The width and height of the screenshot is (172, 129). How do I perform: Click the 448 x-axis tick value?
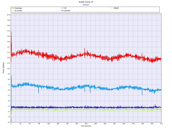pyautogui.click(x=142, y=124)
